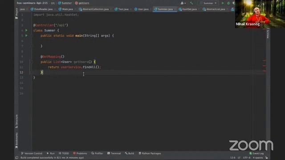285x160 pixels.
Task: Open the Bookmarks tool window sidebar
Action: 16,140
